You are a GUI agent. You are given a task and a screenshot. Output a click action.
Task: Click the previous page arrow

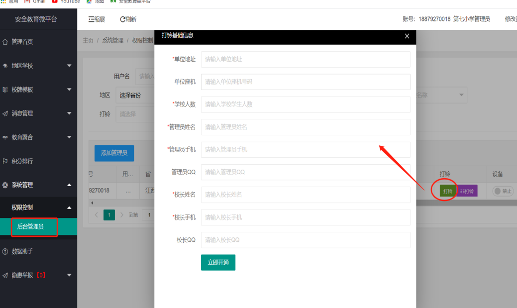coord(96,215)
